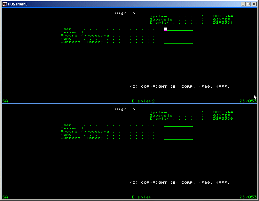The height and width of the screenshot is (201, 259).
Task: Minimize the HOSTNAME window
Action: tap(243, 4)
